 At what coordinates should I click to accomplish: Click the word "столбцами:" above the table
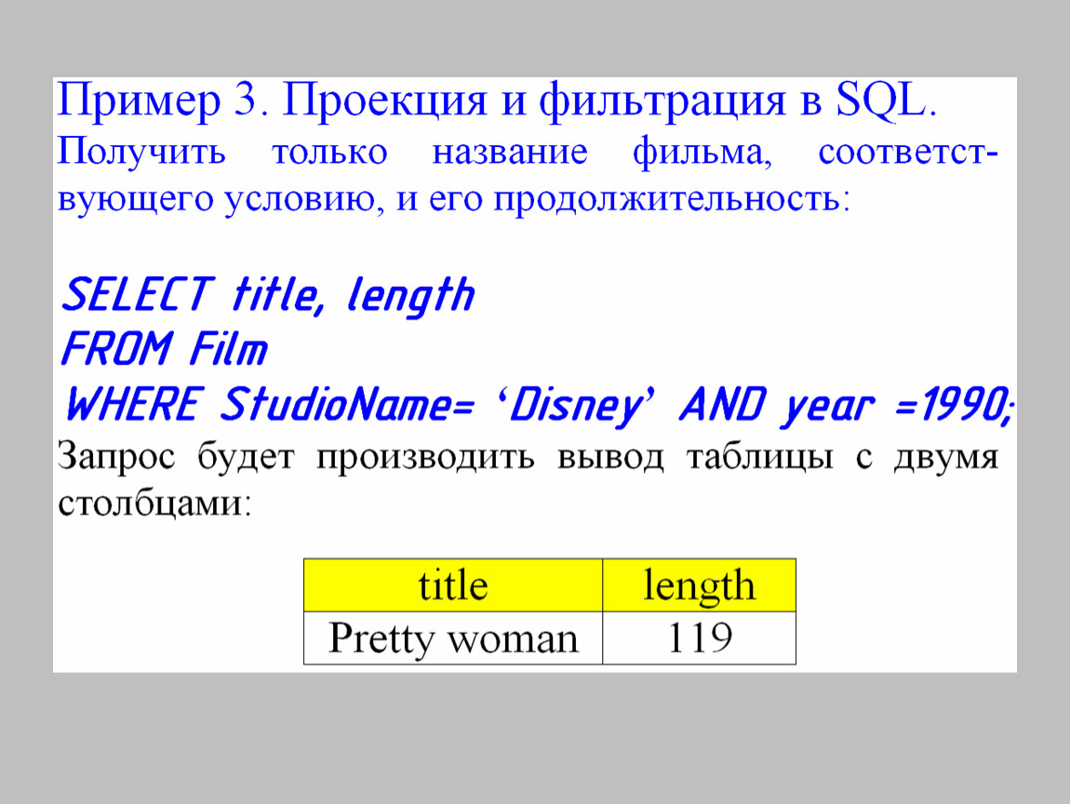click(154, 505)
